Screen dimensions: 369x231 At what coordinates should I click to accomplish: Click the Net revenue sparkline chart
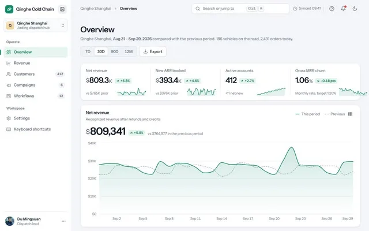(x=131, y=92)
